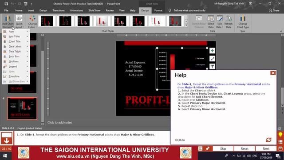Click the Select Data icon

coord(211,22)
